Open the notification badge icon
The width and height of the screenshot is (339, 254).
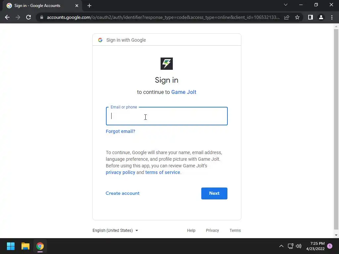tap(330, 246)
